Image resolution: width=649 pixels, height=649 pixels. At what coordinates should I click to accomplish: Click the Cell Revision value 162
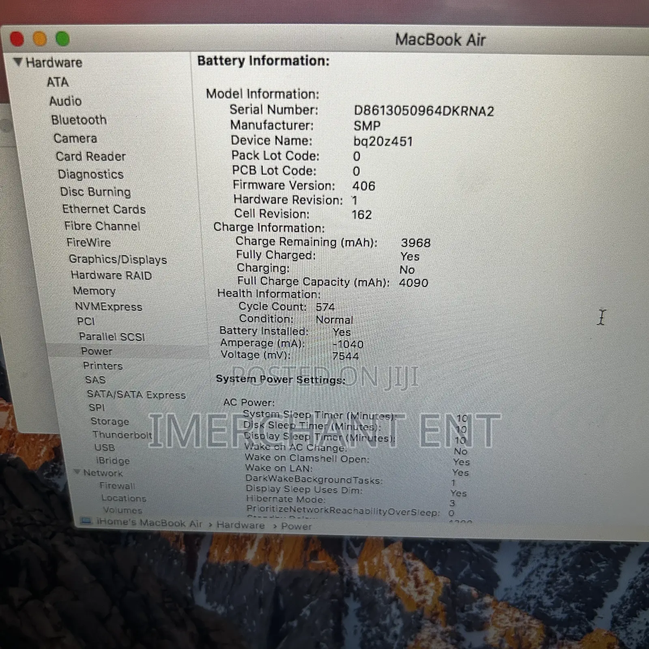[362, 215]
